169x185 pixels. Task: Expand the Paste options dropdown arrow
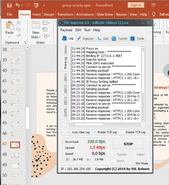point(9,37)
